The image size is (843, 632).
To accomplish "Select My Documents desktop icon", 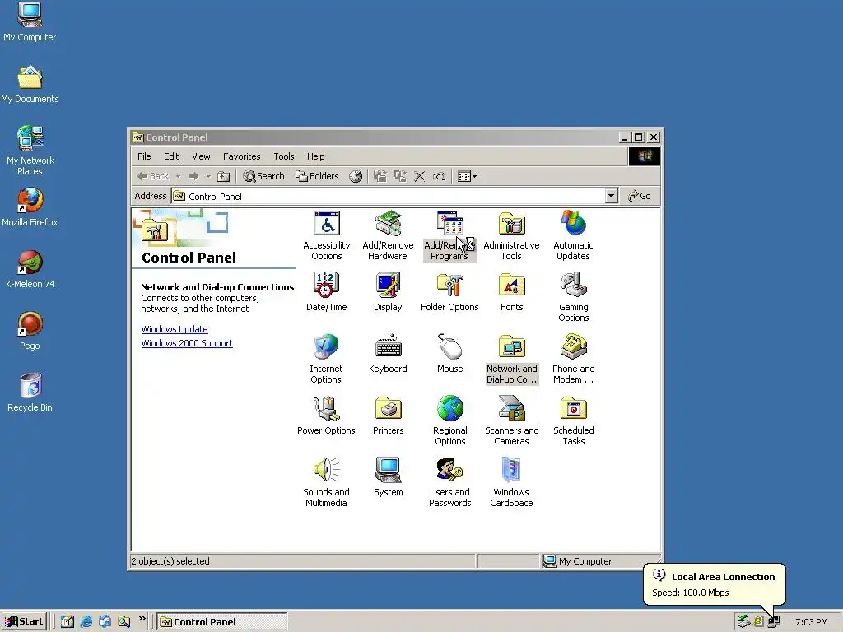I will [30, 84].
